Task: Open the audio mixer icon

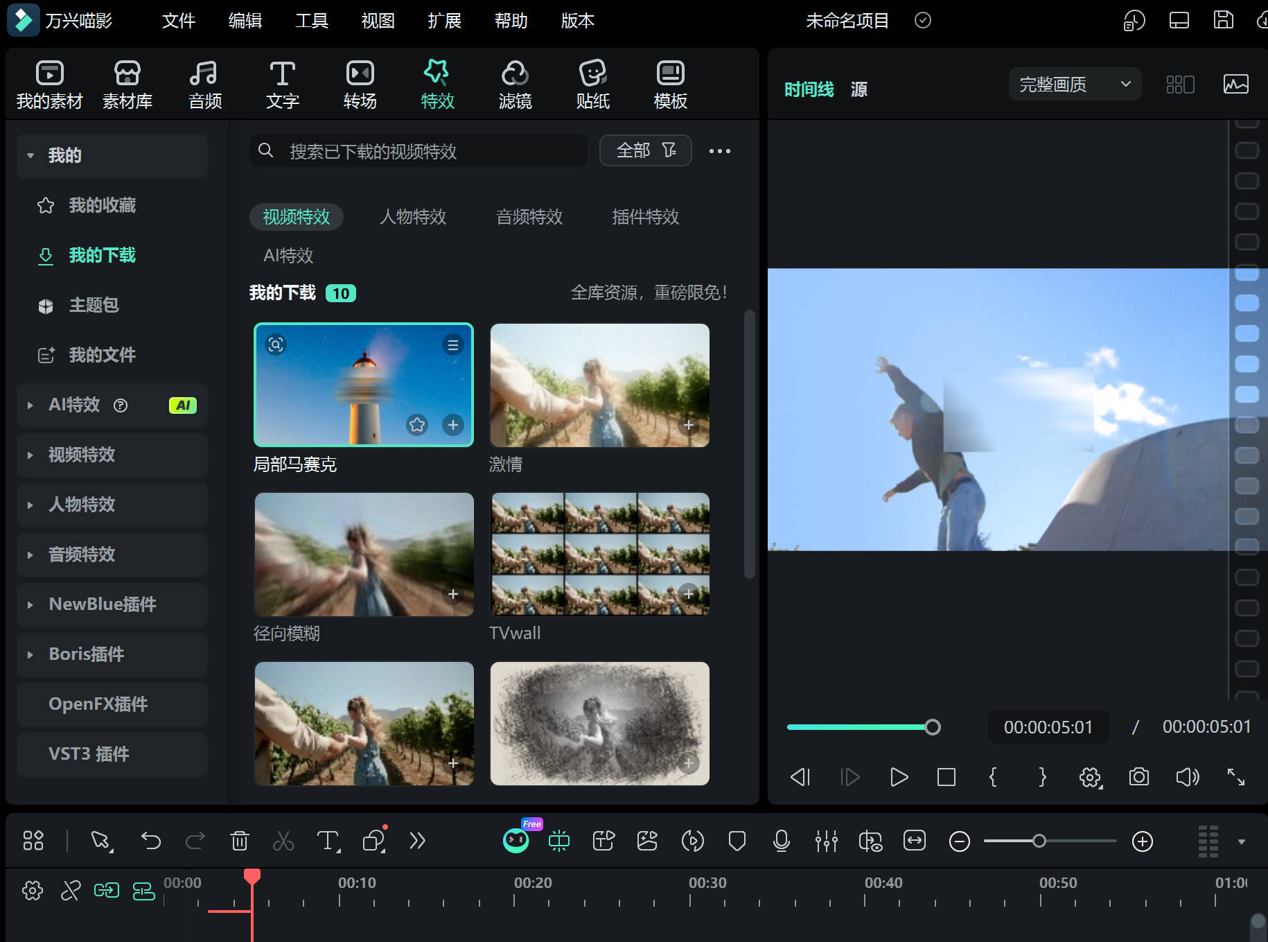Action: (826, 841)
